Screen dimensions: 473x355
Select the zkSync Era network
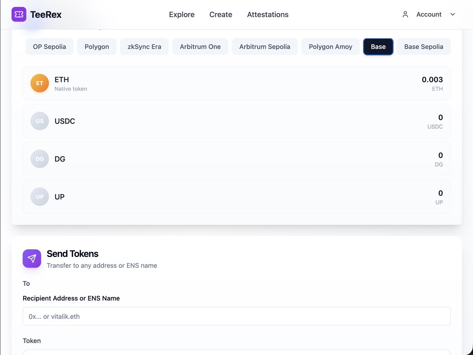point(144,46)
